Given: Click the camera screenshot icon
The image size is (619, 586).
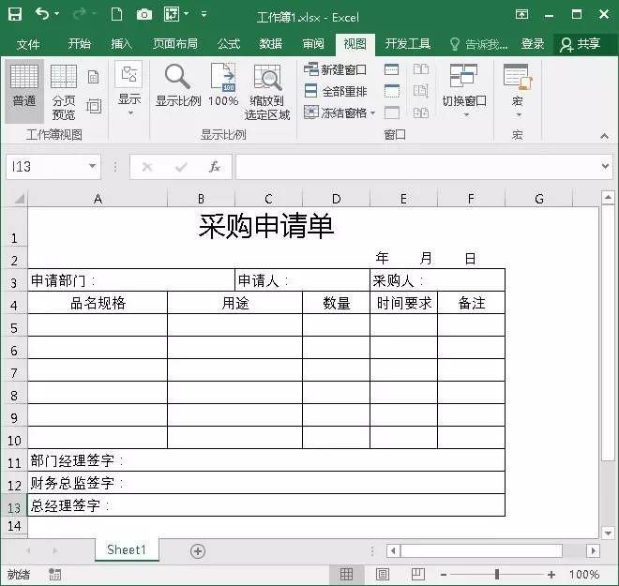Looking at the screenshot, I should tap(144, 15).
